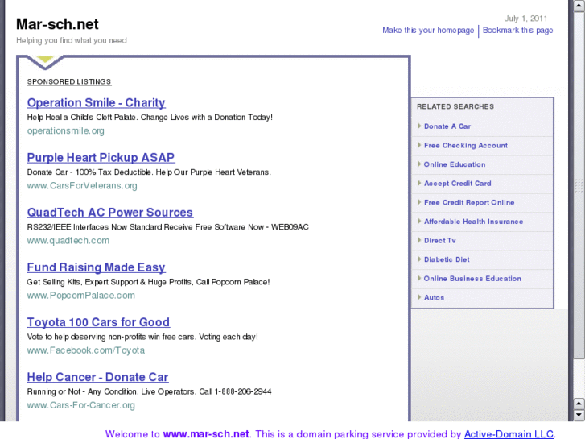
Task: Click arrow bullet beside Online Business Education
Action: coord(419,279)
